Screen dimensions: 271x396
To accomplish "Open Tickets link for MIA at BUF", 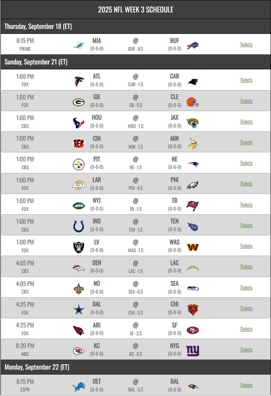I will point(246,45).
